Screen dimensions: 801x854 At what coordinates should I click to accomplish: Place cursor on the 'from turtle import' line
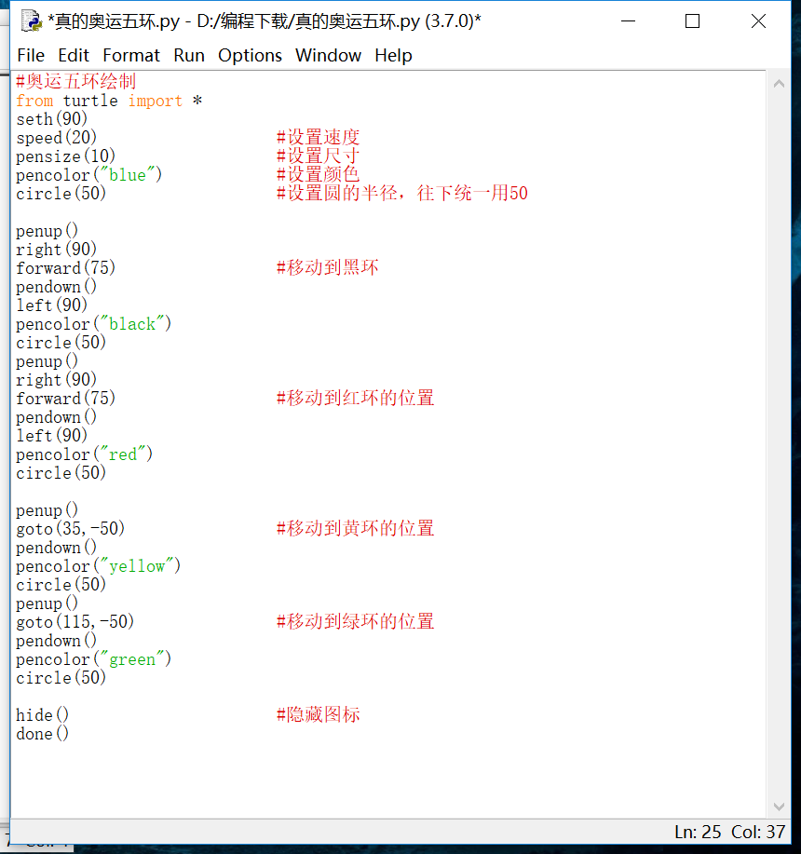pyautogui.click(x=102, y=101)
